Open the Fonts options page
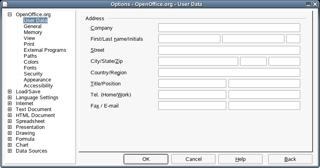Image resolution: width=320 pixels, height=168 pixels. pyautogui.click(x=30, y=68)
